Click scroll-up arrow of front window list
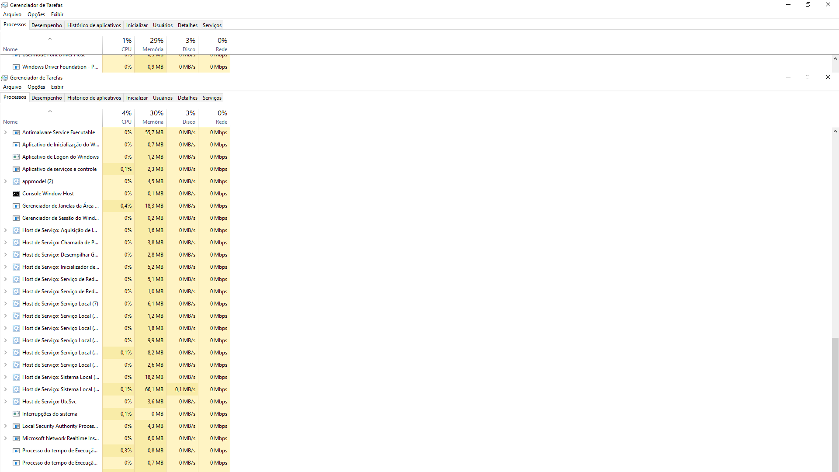Screen dimensions: 839x472 835,131
